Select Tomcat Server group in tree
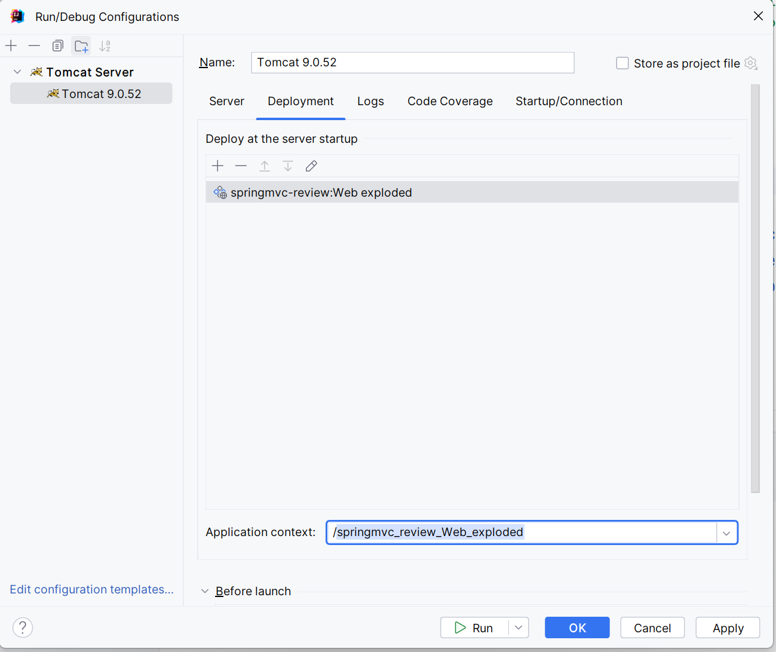The height and width of the screenshot is (652, 776). pyautogui.click(x=90, y=72)
